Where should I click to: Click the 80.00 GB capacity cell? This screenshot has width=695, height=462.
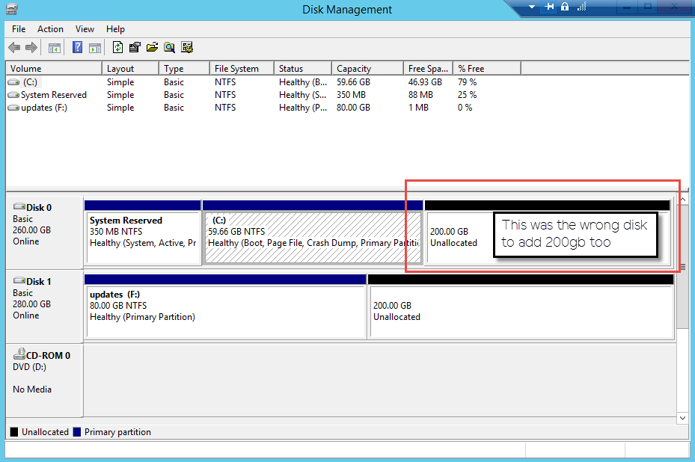pos(353,108)
